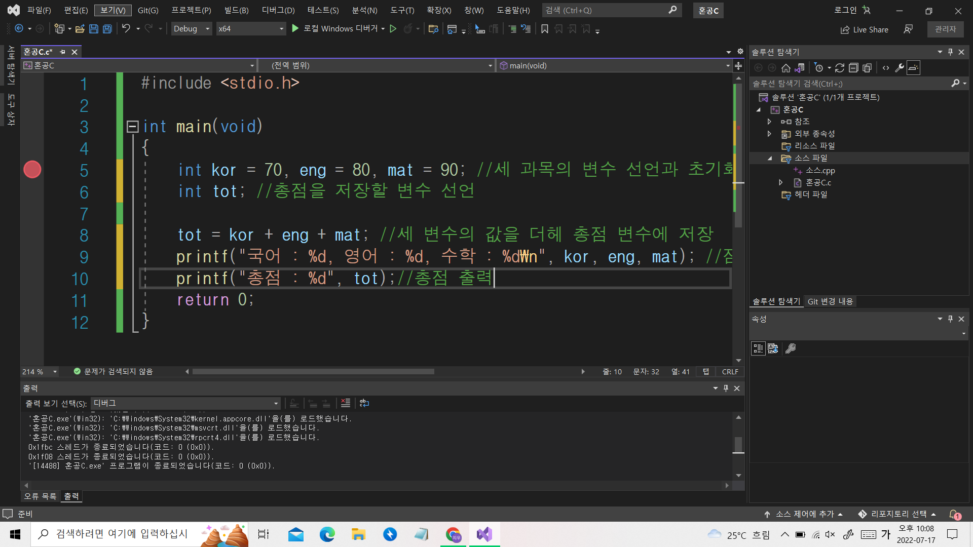Image resolution: width=973 pixels, height=547 pixels.
Task: Click the Windows taskbar search box
Action: (x=122, y=534)
